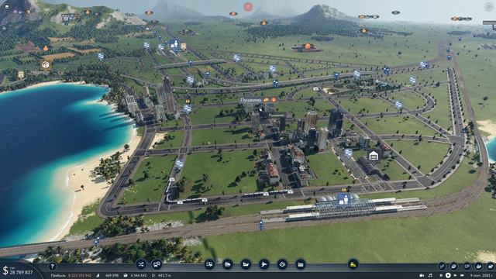Set the game to fast forward speed
Image resolution: width=496 pixels, height=279 pixels.
(x=455, y=276)
